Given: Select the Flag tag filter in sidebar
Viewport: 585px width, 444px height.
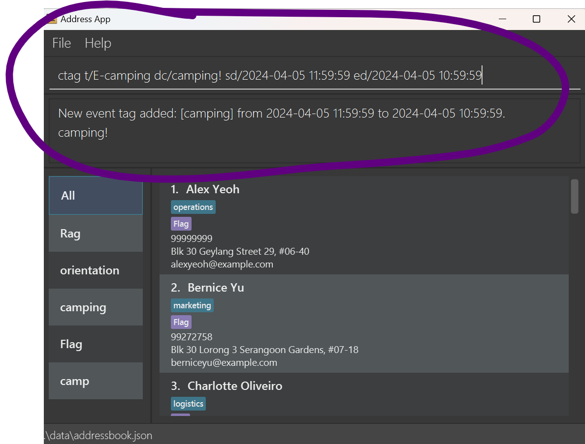Looking at the screenshot, I should (x=96, y=344).
